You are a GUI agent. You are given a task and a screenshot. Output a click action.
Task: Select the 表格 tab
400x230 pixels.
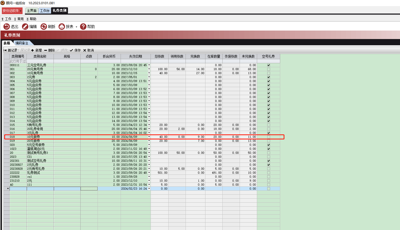click(x=7, y=43)
